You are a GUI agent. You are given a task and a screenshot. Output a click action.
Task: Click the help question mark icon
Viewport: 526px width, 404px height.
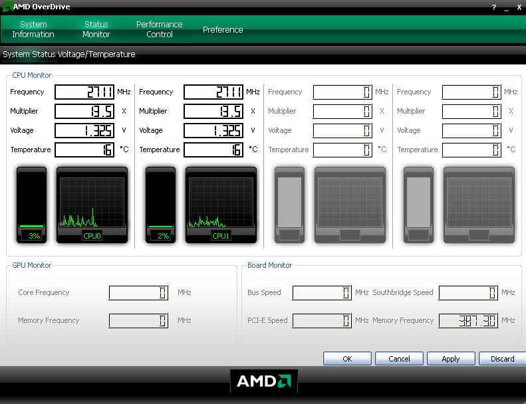coord(494,7)
